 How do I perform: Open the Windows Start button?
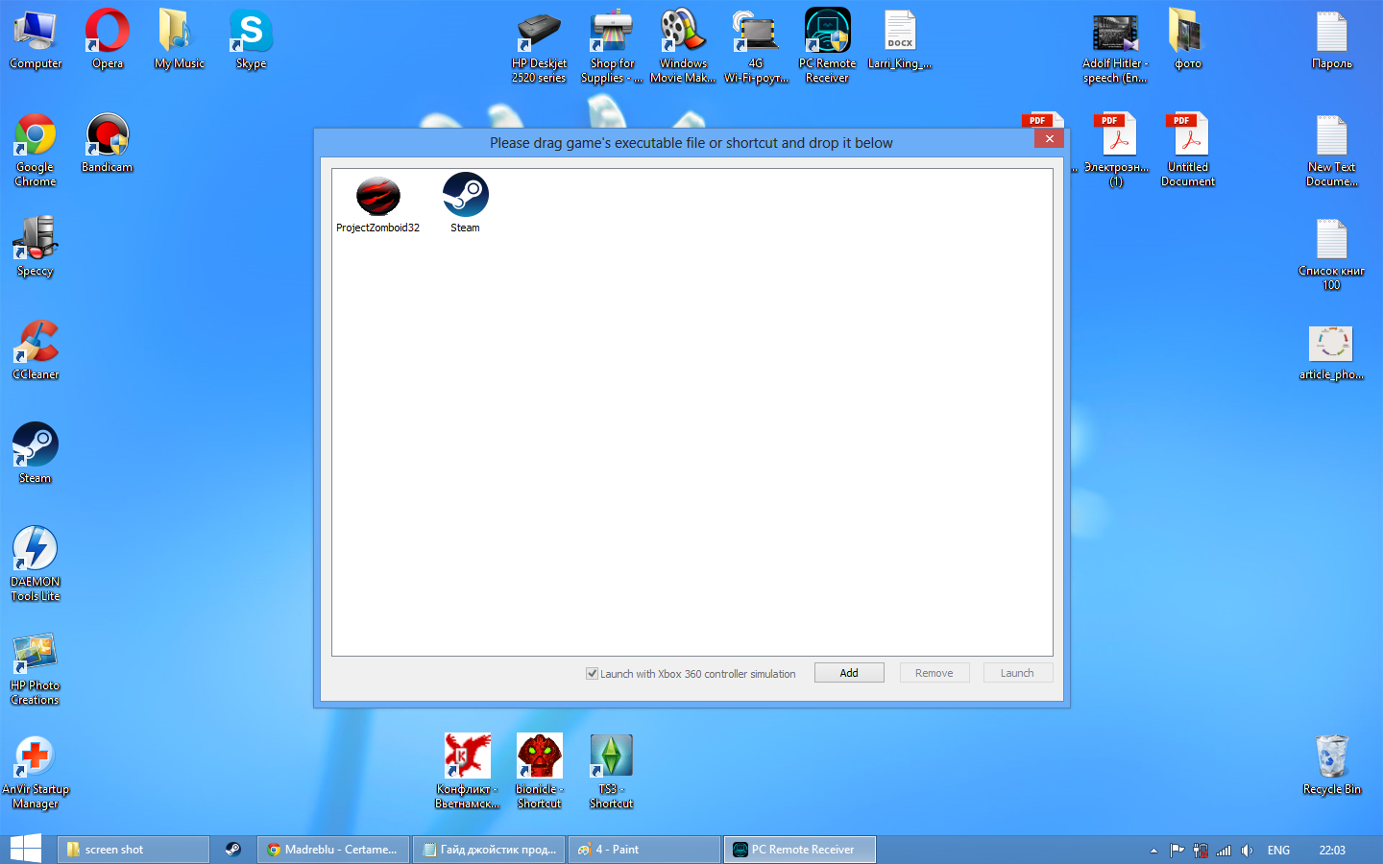click(26, 850)
